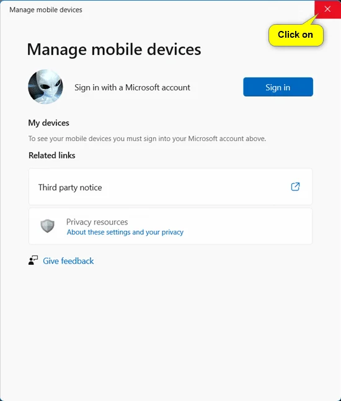Click Sign in with a Microsoft account text

pos(132,87)
